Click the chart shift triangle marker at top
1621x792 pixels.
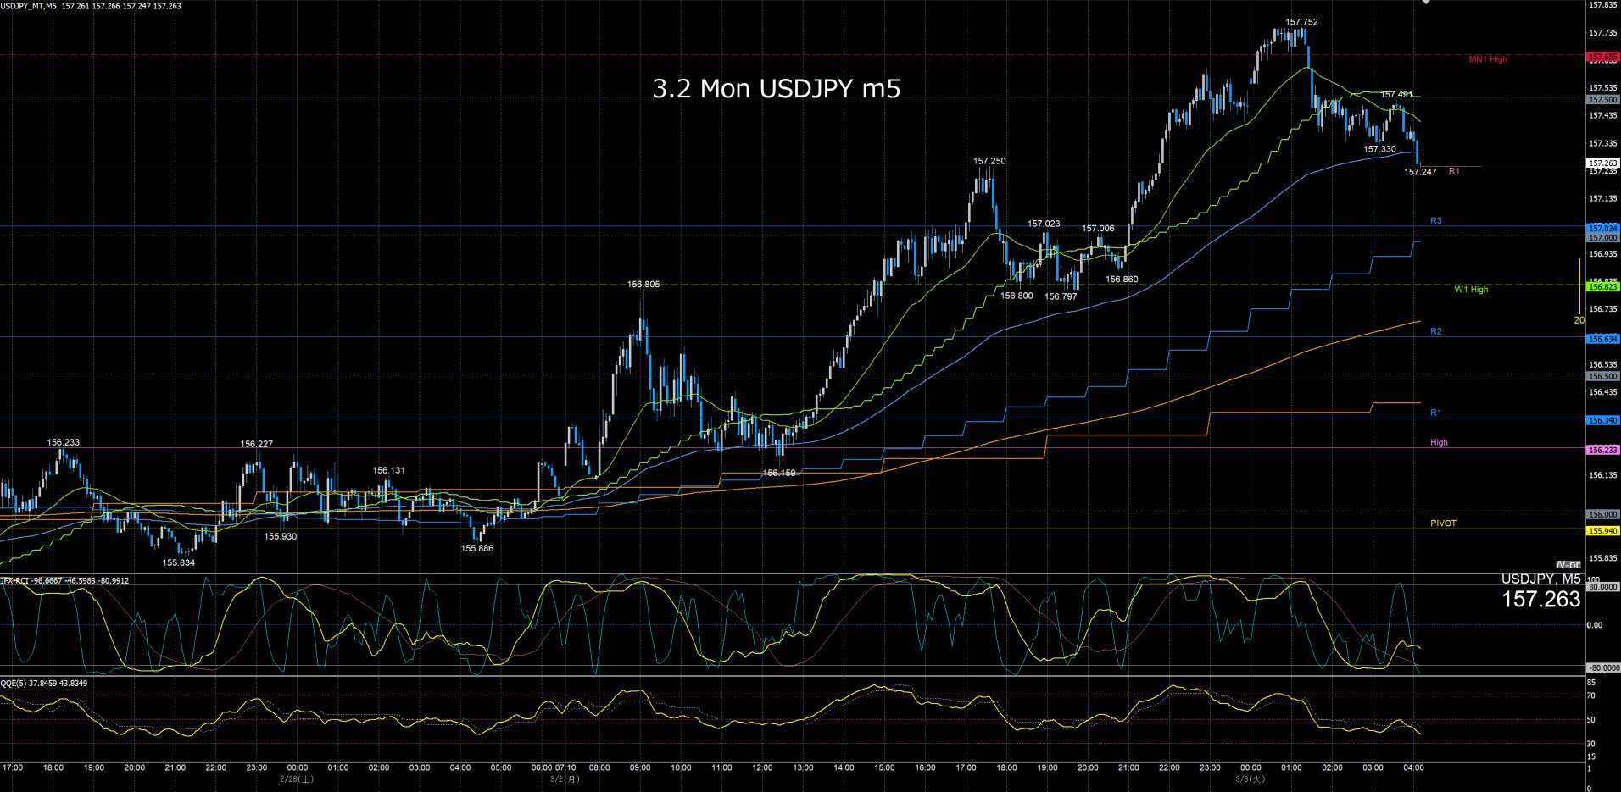(1426, 3)
